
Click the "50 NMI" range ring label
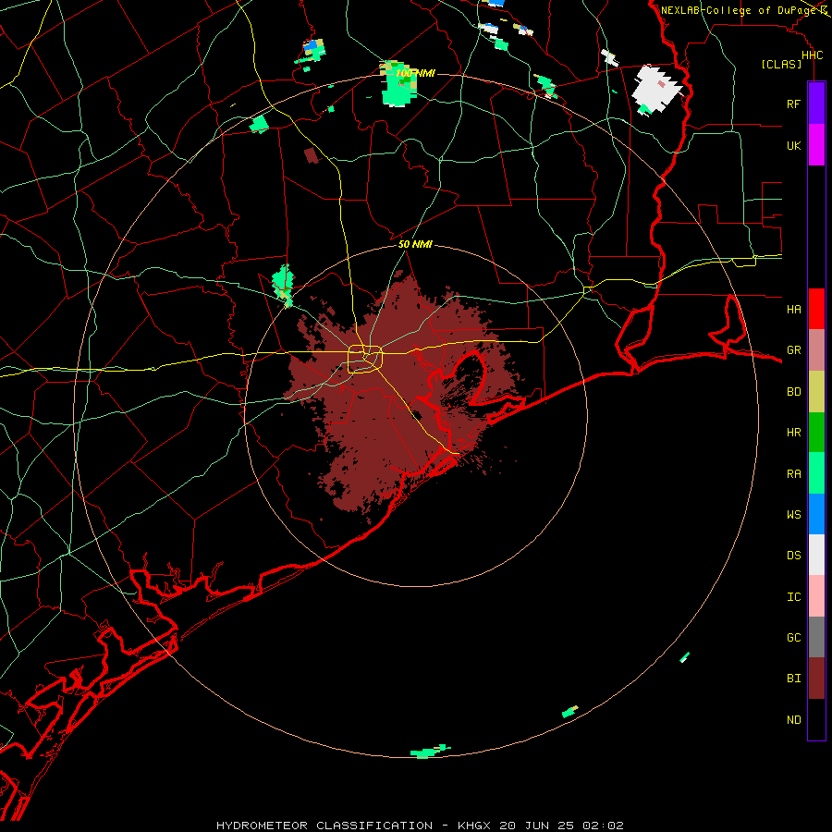415,244
